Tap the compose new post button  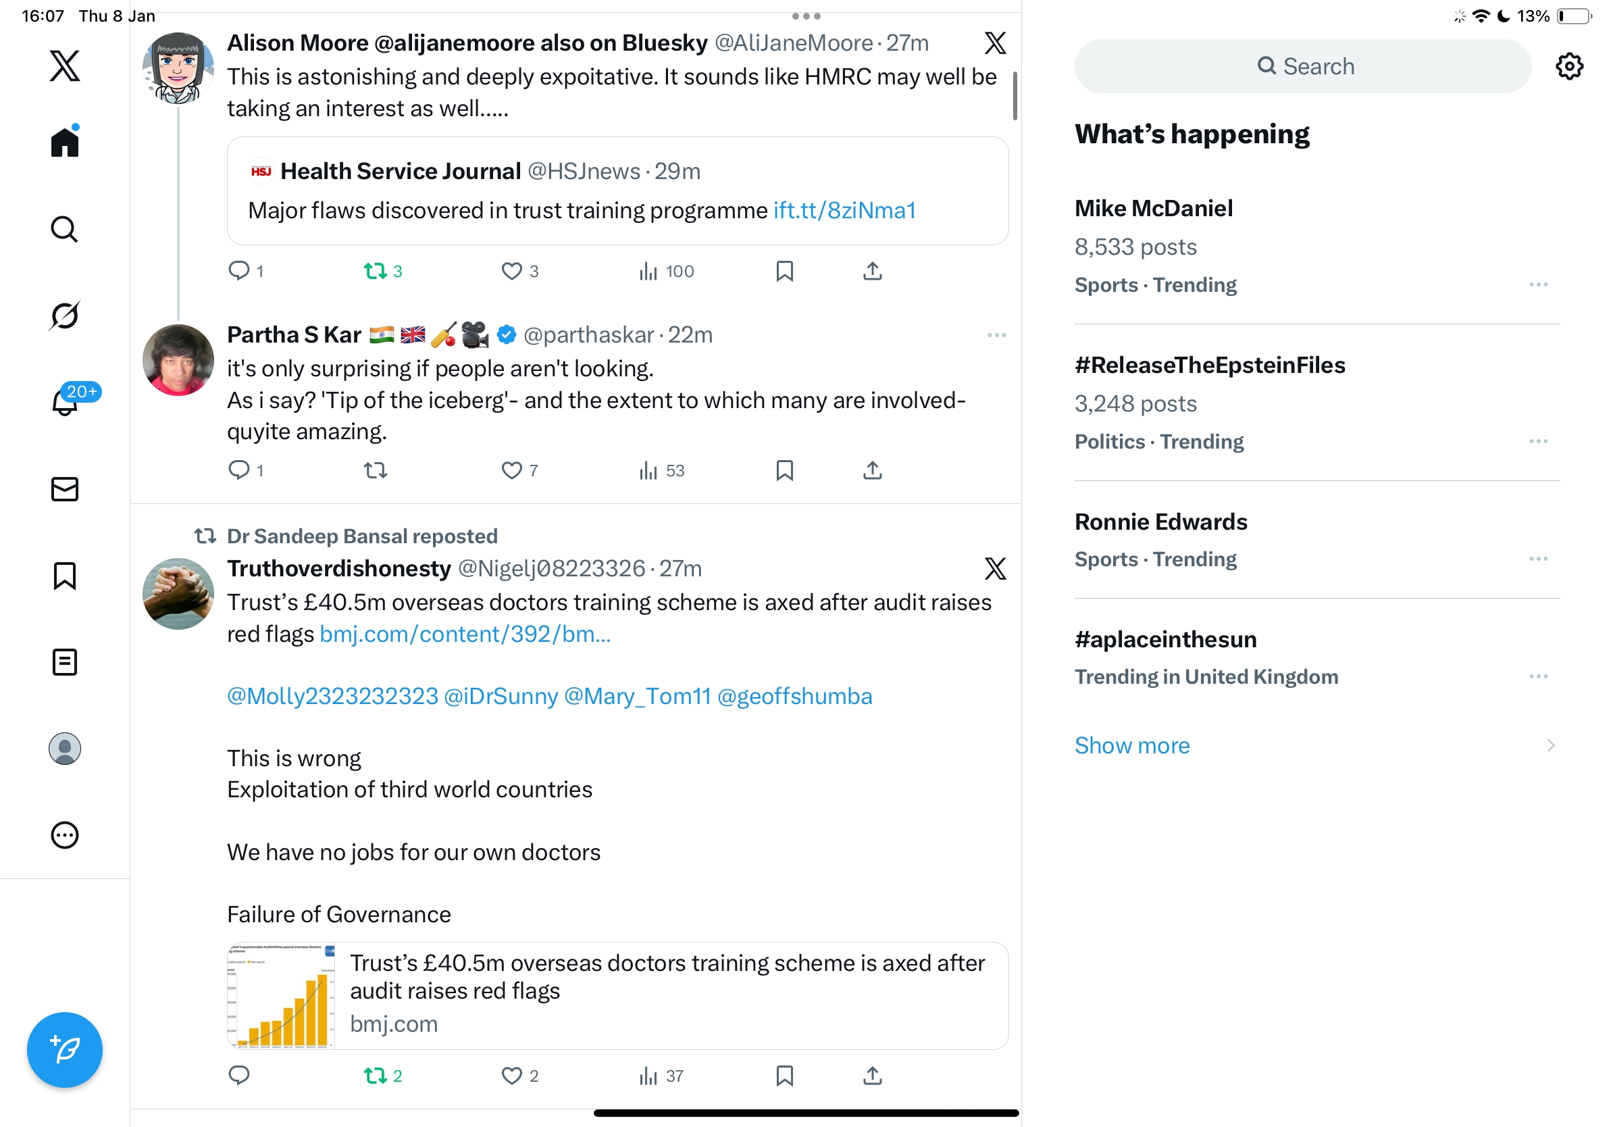[65, 1049]
